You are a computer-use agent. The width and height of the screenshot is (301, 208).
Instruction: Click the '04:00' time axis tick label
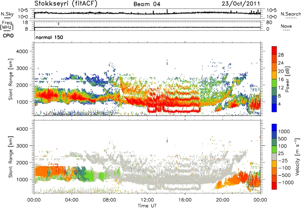[71, 200]
